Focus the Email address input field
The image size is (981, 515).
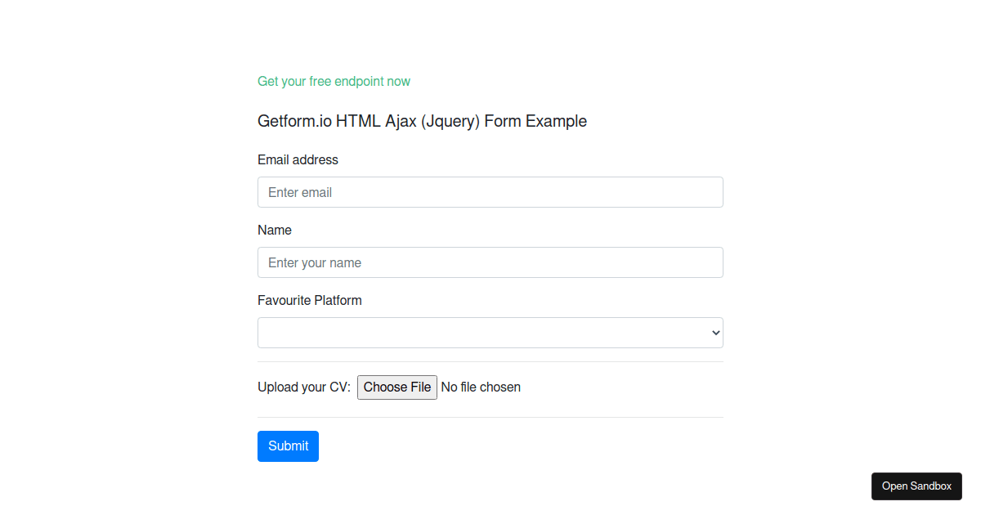[490, 192]
